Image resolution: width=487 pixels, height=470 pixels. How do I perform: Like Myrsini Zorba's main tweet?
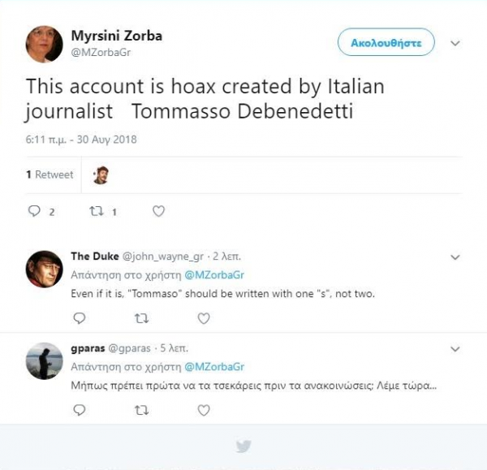pos(159,211)
